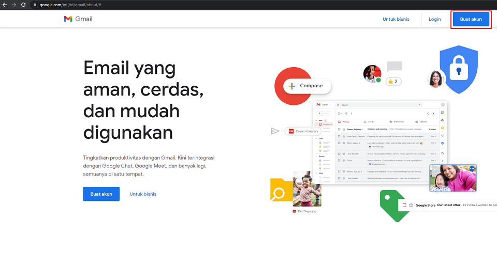This screenshot has width=497, height=253.
Task: Click the padlock icon in the address bar
Action: pos(35,5)
